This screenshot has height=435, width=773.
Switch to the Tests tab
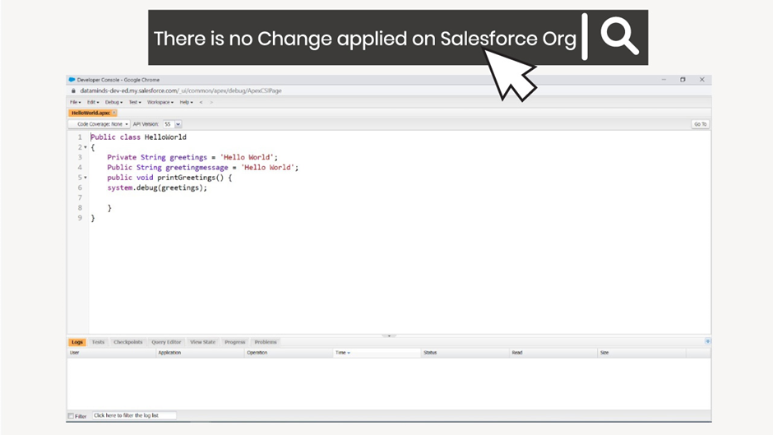point(98,342)
